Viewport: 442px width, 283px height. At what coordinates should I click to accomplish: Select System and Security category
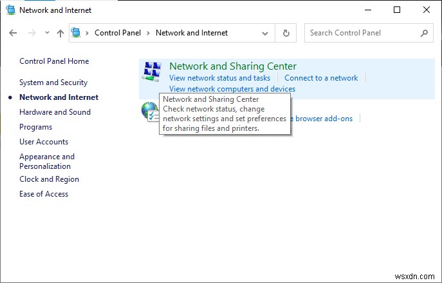(x=53, y=83)
